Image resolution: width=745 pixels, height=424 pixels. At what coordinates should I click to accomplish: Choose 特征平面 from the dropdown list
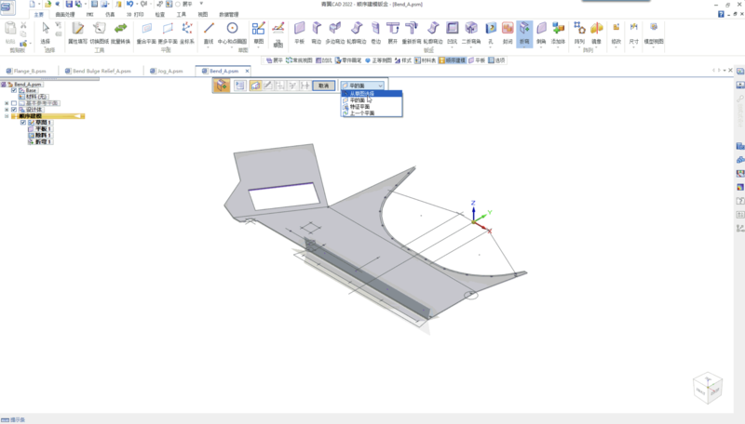coord(361,106)
